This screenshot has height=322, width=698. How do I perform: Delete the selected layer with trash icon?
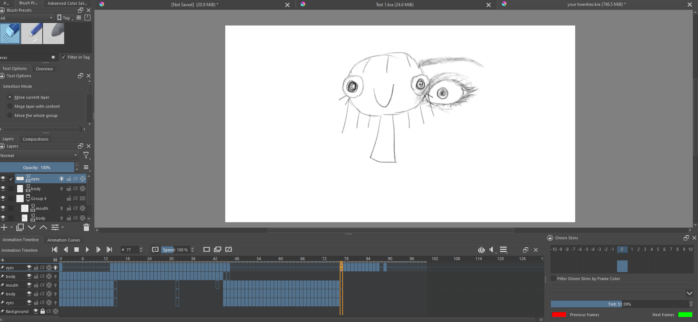86,228
